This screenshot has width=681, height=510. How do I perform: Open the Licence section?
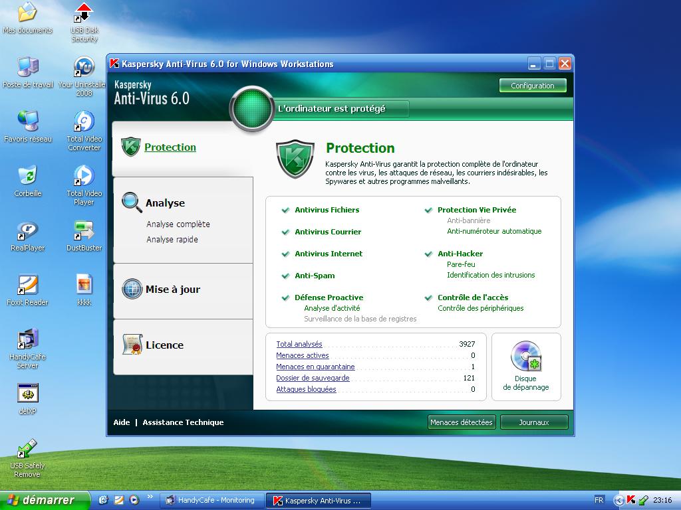click(x=164, y=345)
